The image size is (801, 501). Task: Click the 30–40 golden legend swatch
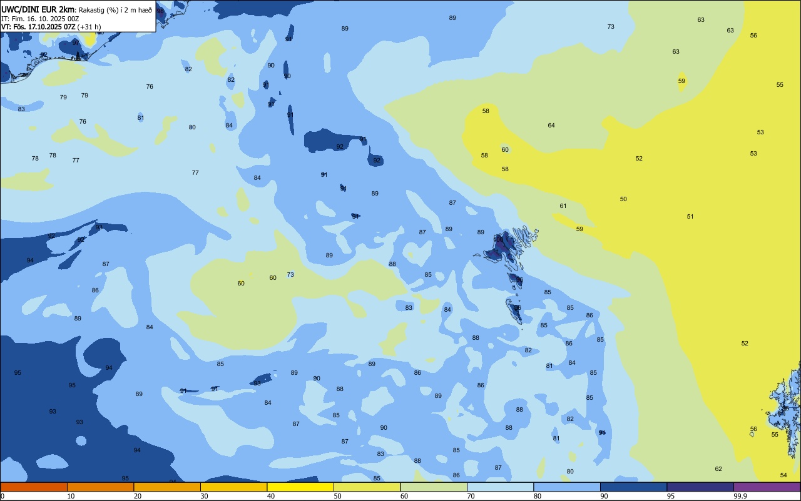[233, 487]
